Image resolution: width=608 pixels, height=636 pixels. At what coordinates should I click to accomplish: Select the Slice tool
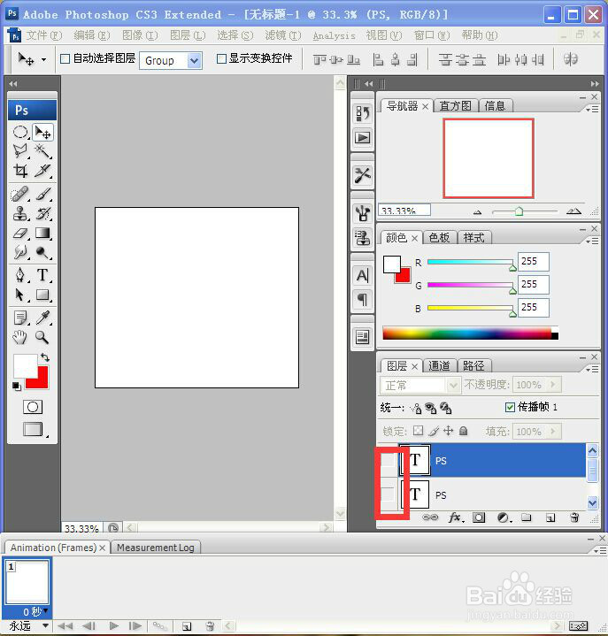click(x=42, y=171)
